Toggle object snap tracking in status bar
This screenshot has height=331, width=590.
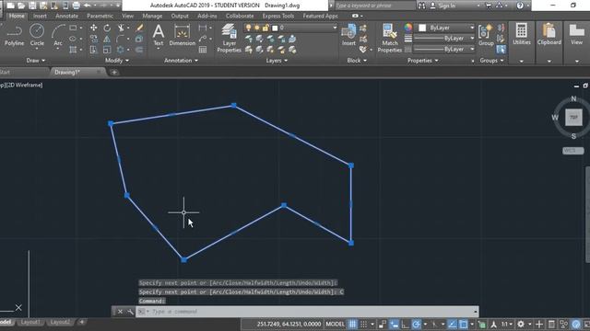pyautogui.click(x=453, y=324)
